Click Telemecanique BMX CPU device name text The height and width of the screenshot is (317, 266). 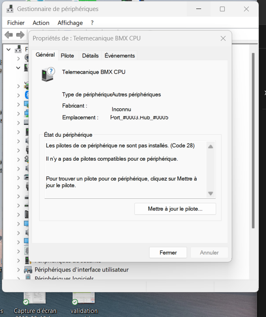pyautogui.click(x=93, y=72)
